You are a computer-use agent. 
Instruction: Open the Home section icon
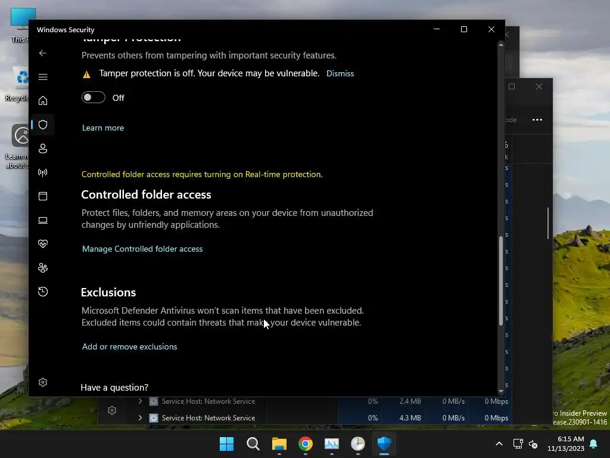[x=43, y=100]
